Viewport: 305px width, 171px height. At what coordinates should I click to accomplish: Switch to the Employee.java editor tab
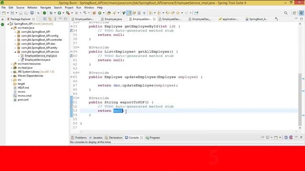[x=111, y=19]
